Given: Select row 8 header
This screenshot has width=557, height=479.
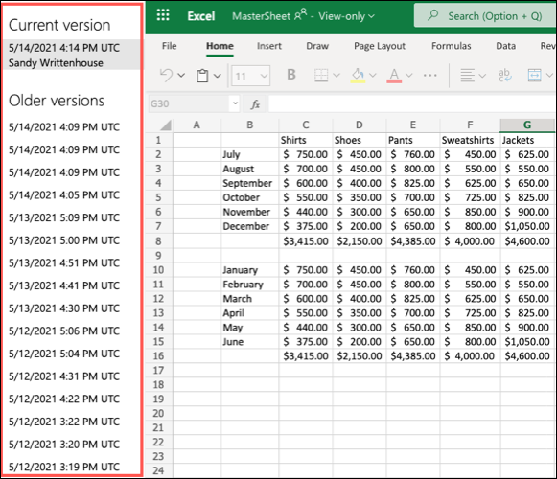Looking at the screenshot, I should coord(159,241).
